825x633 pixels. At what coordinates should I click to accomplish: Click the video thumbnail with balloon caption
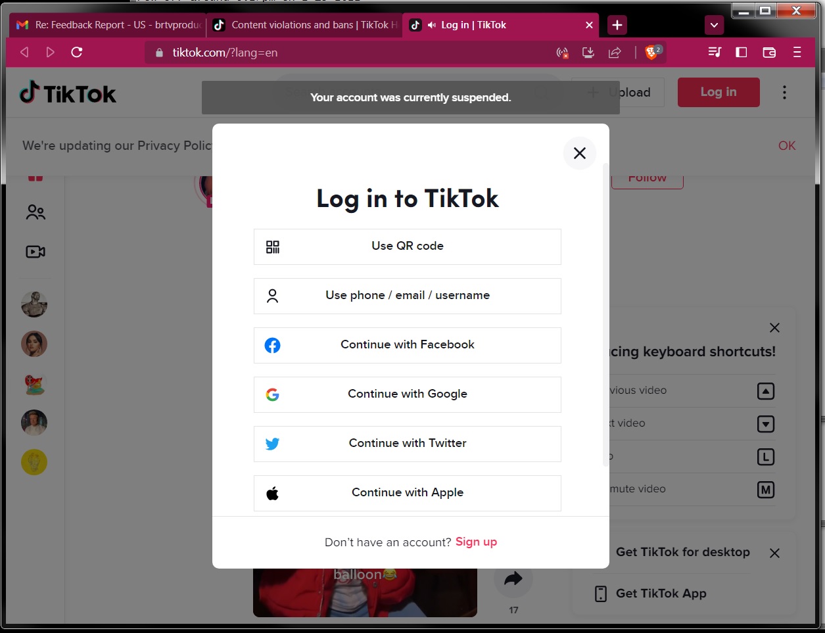(365, 592)
